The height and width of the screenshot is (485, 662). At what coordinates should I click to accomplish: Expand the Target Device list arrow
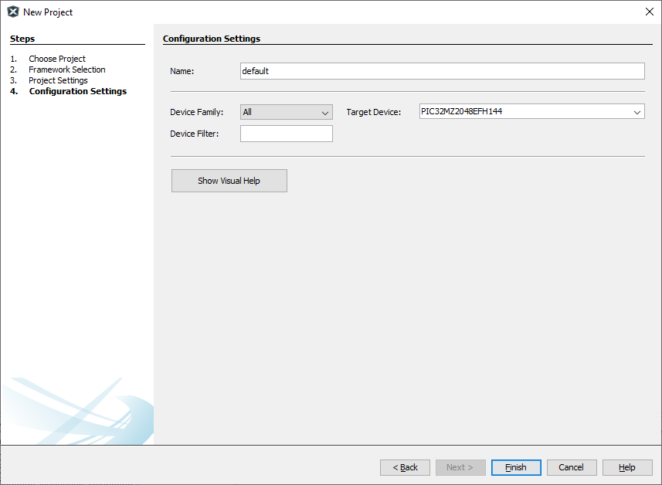click(637, 112)
